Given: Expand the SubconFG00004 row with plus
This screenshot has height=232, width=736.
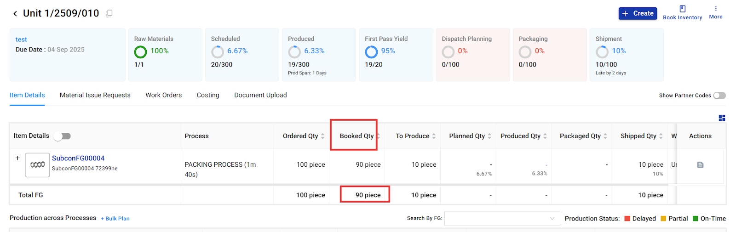Looking at the screenshot, I should coord(17,158).
